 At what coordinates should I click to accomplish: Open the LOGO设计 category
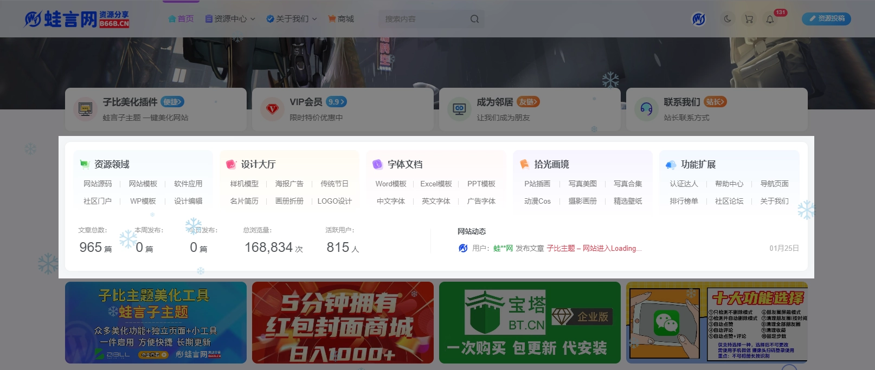pos(334,201)
